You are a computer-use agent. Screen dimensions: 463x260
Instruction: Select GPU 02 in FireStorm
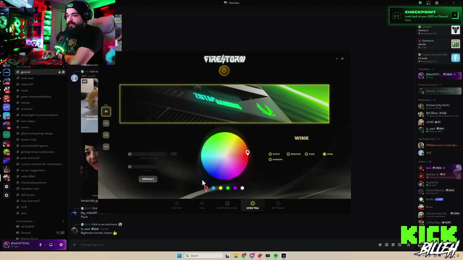click(x=106, y=123)
